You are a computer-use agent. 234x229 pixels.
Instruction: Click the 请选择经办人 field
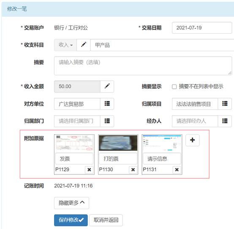click(x=195, y=121)
